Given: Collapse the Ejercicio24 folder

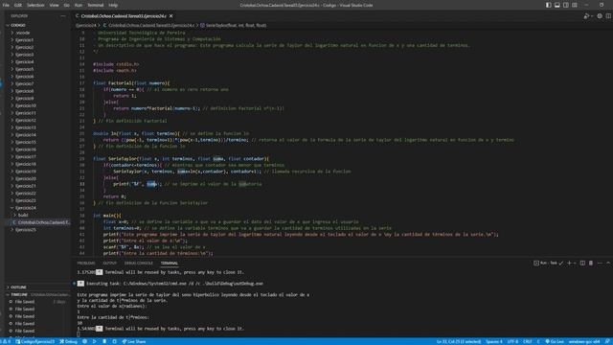Looking at the screenshot, I should (26, 208).
